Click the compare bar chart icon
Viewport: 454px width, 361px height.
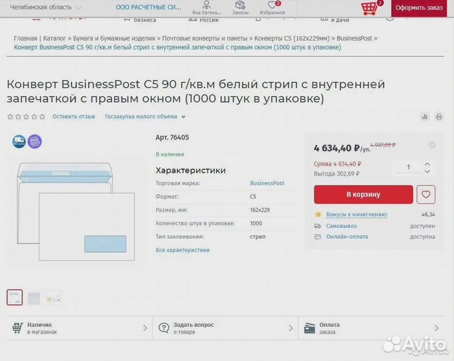coord(425,116)
